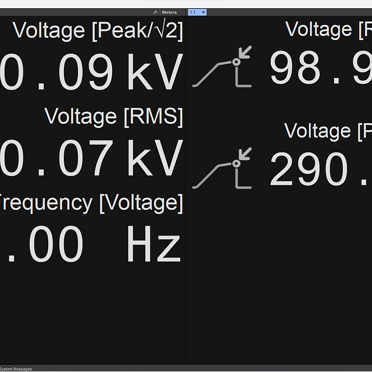Screen dimensions: 372x372
Task: Select the Meters panel title
Action: pyautogui.click(x=170, y=12)
